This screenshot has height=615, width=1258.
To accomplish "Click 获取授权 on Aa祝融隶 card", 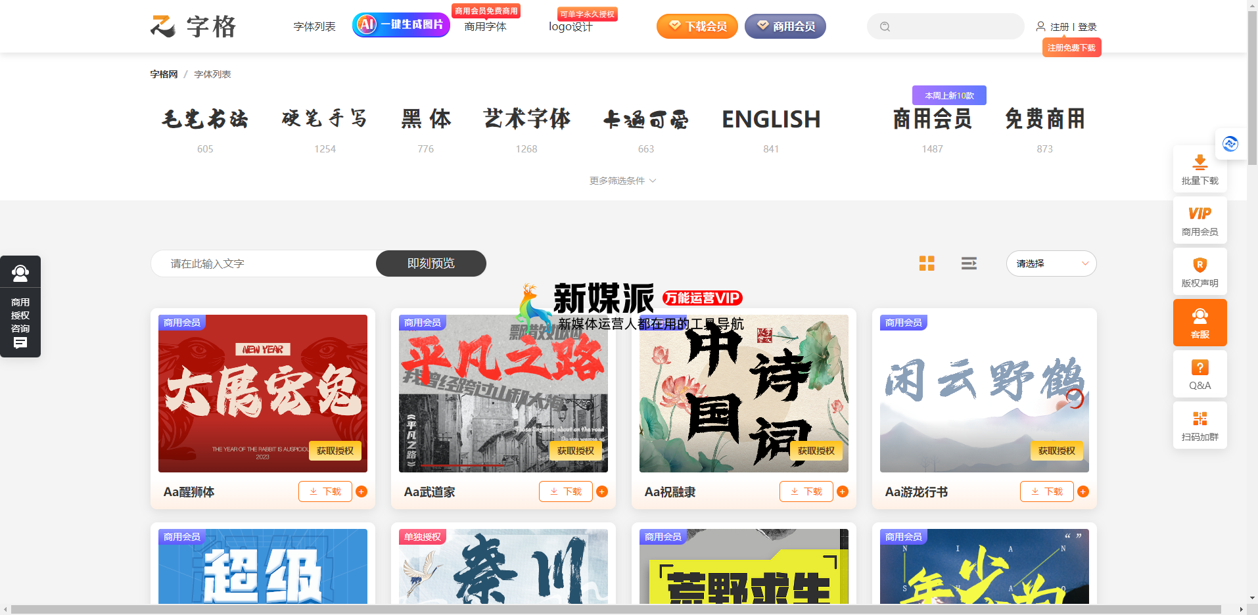I will [816, 451].
